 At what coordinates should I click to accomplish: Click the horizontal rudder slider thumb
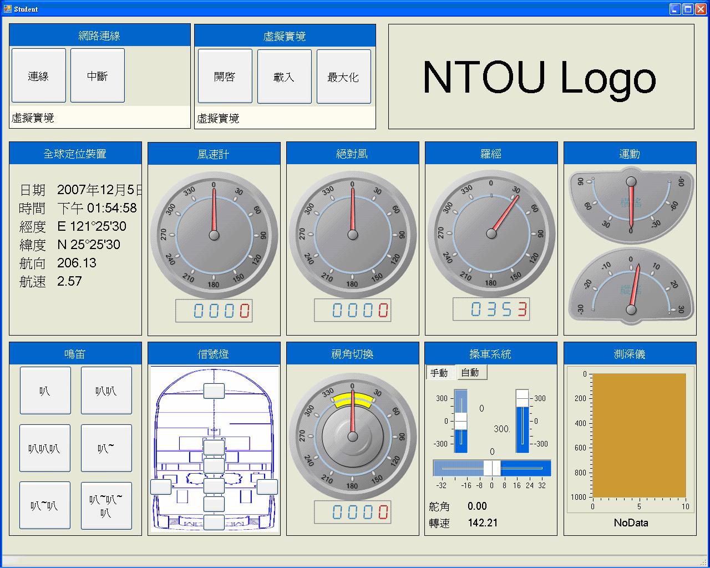[492, 468]
